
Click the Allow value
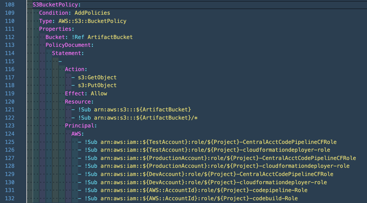(99, 94)
